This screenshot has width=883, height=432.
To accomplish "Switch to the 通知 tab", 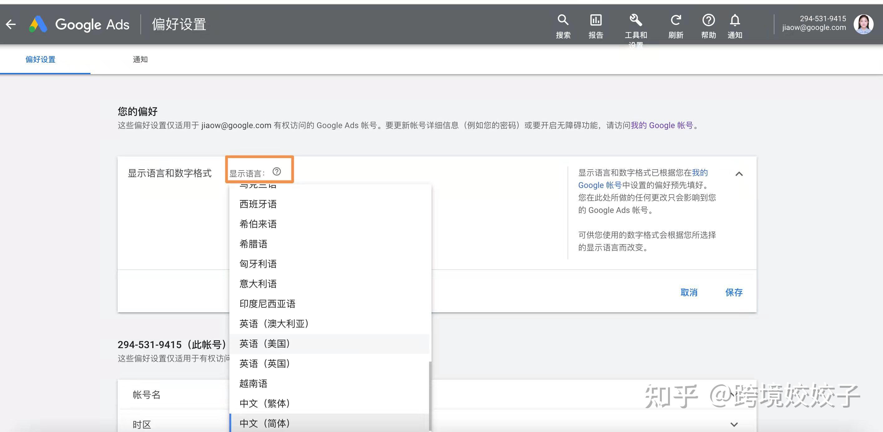I will 140,60.
